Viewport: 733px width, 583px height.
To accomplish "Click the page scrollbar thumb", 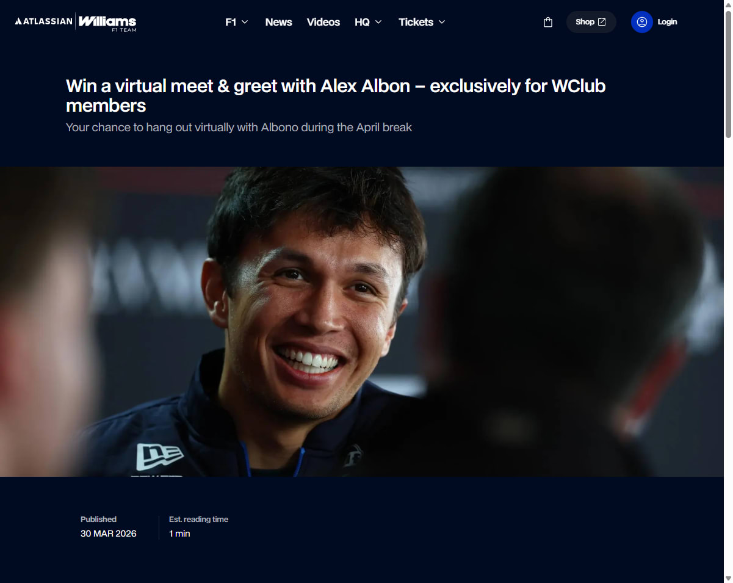I will tap(728, 74).
